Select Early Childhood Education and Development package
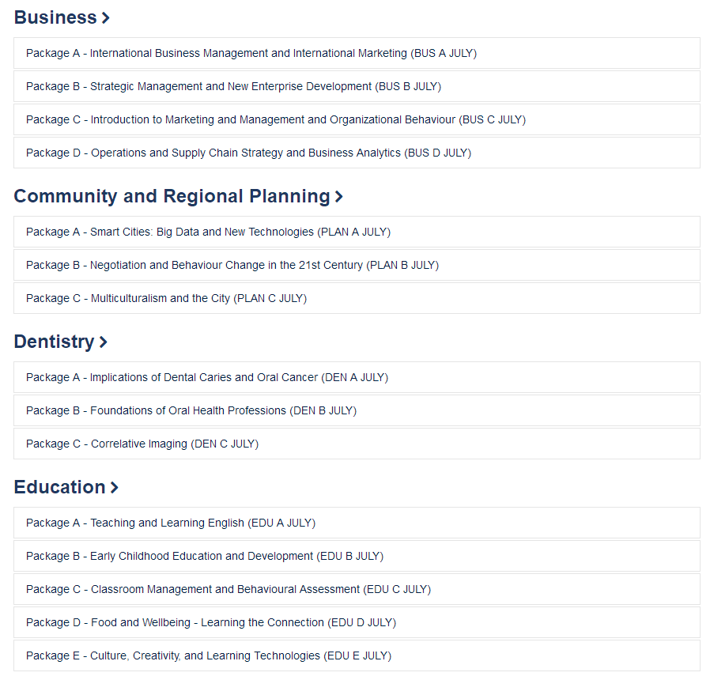Viewport: 710px width, 680px height. click(357, 556)
